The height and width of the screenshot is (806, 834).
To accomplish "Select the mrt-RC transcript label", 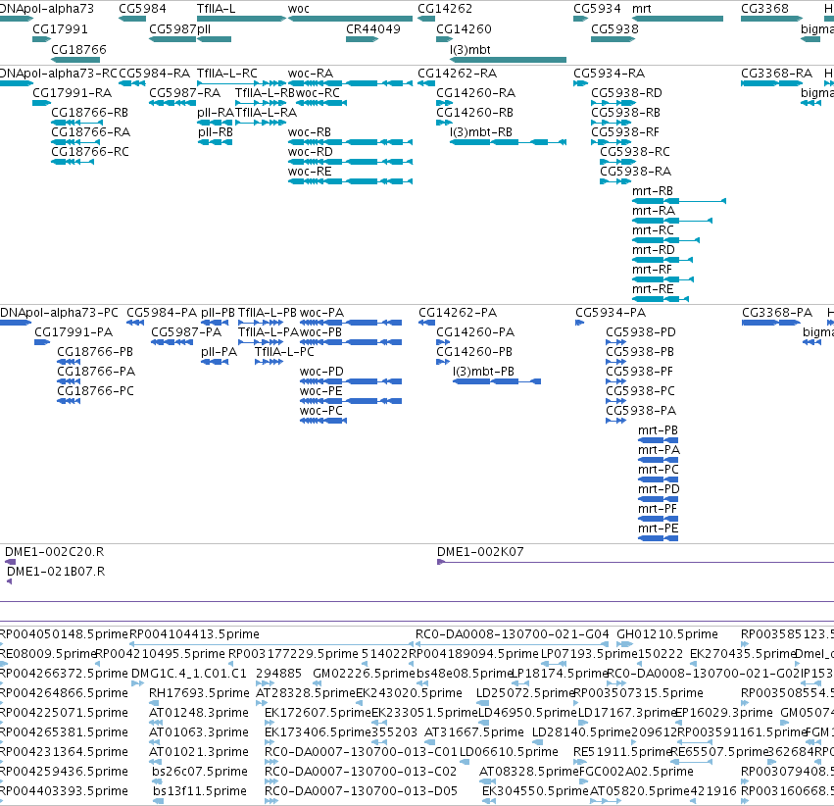I will click(653, 230).
